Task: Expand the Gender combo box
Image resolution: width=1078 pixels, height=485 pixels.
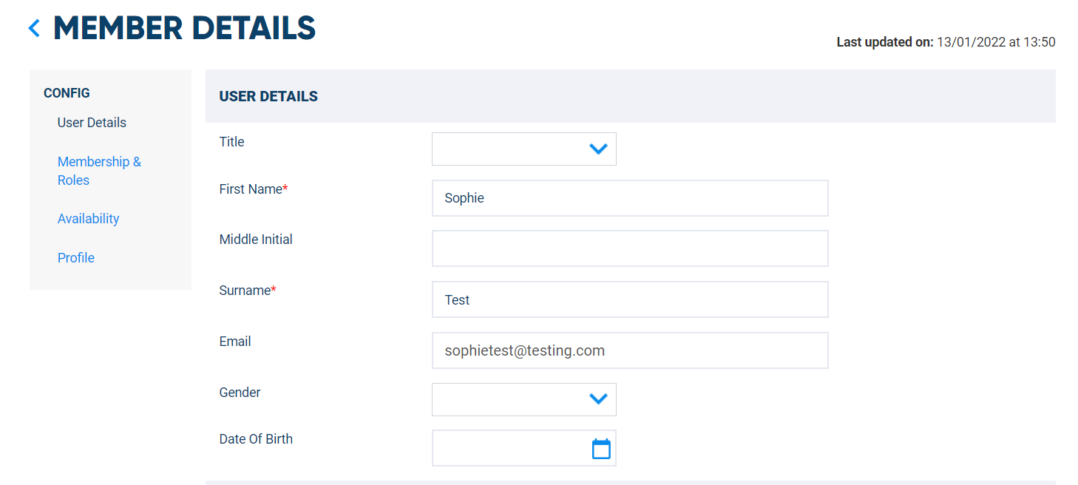Action: coord(524,399)
